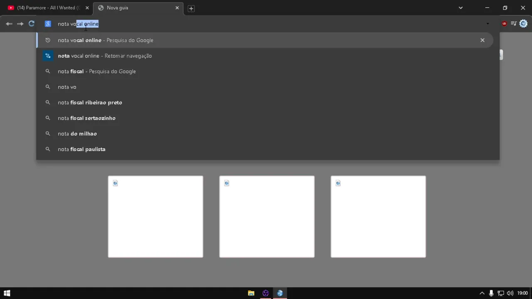Open the first speed dial thumbnail
The width and height of the screenshot is (532, 299).
(155, 217)
